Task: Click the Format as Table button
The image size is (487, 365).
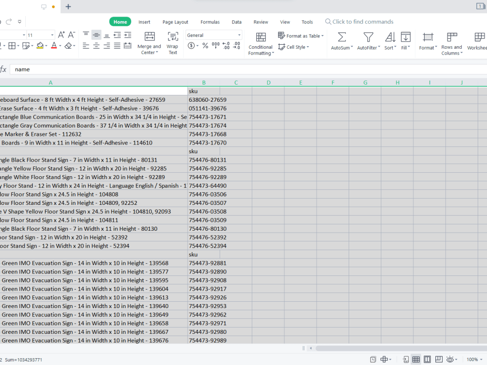Action: pyautogui.click(x=301, y=36)
